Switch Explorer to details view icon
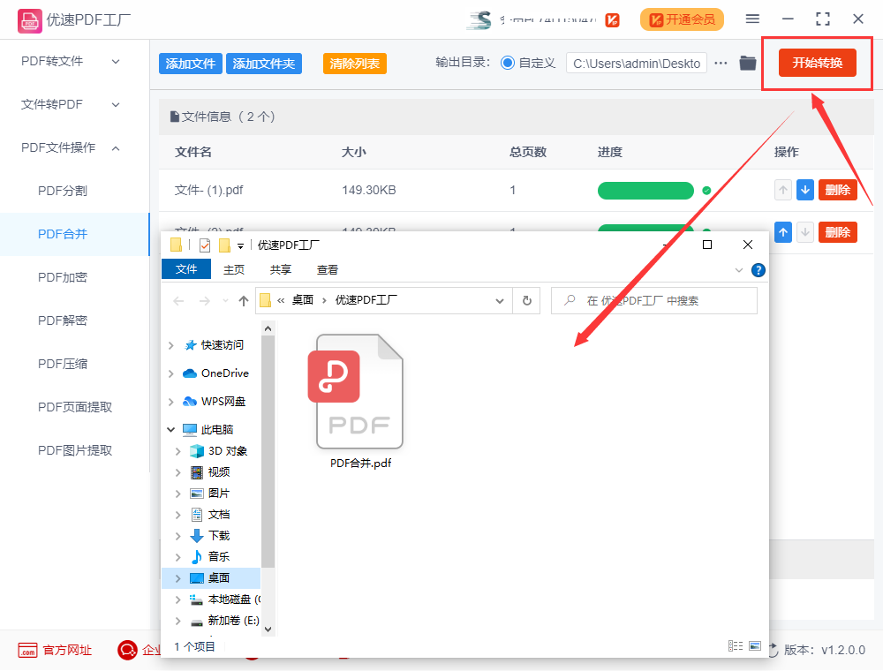 [x=736, y=645]
